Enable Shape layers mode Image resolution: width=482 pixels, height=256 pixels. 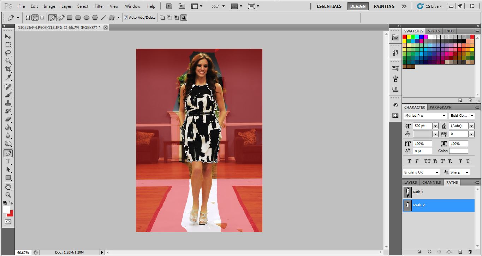28,17
